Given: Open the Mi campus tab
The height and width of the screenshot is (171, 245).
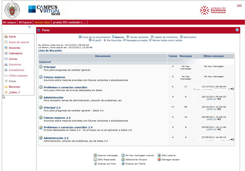Looking at the screenshot, I should click(9, 22).
